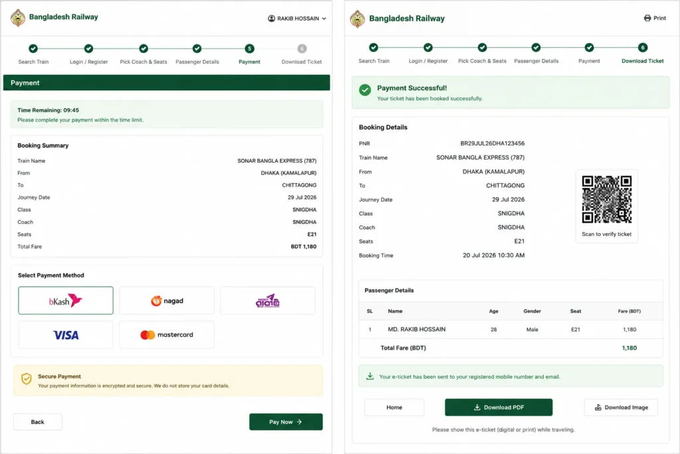The height and width of the screenshot is (454, 680).
Task: Go to Passenger Details step on Payment page
Action: click(x=197, y=54)
